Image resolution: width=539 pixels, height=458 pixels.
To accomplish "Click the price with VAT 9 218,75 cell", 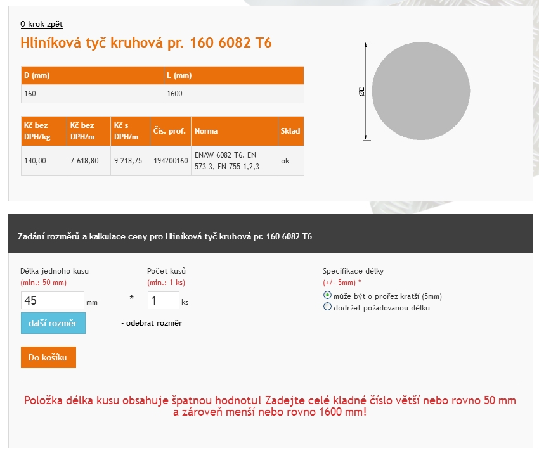I will [x=129, y=161].
